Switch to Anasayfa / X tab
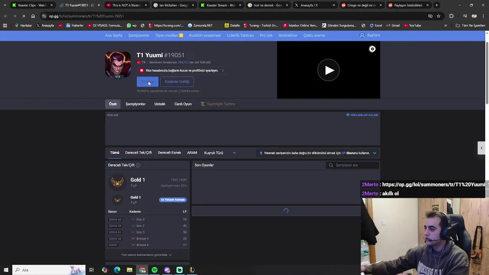 [315, 5]
